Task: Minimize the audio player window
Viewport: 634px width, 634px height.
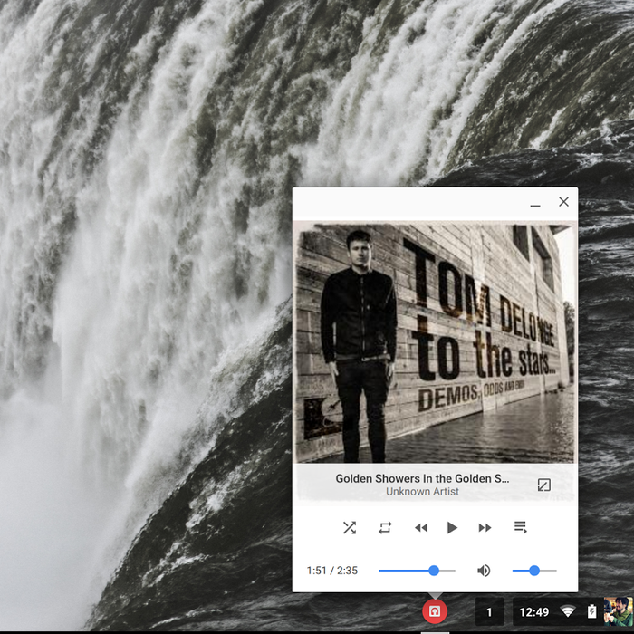Action: coord(535,203)
